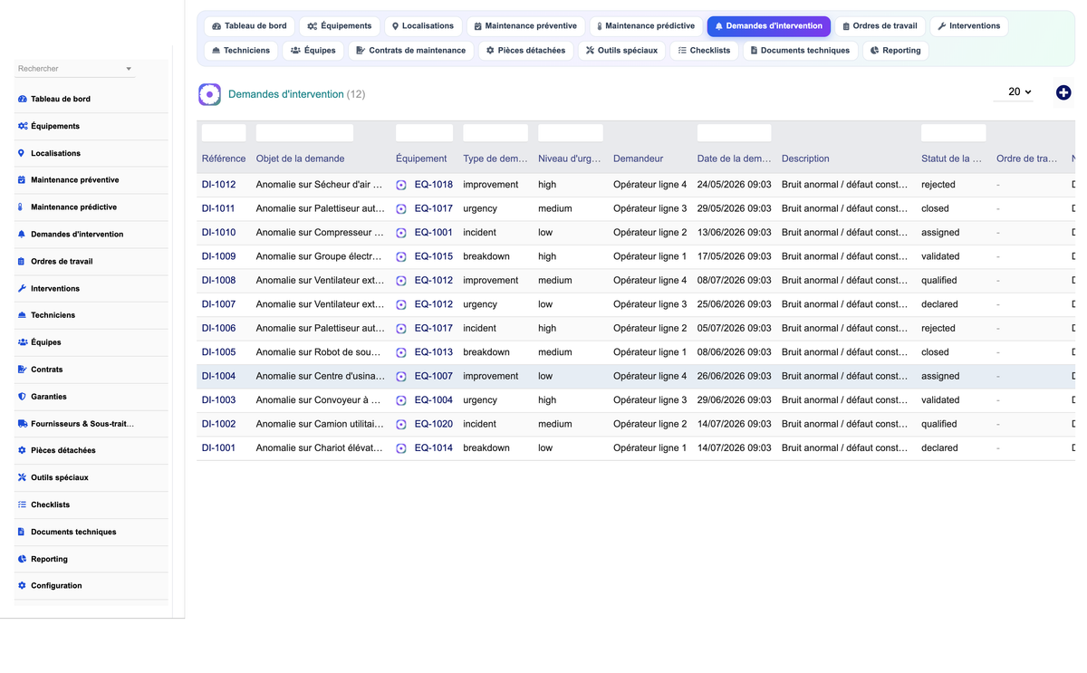The width and height of the screenshot is (1087, 673).
Task: Click the Statut de la demande filter field
Action: coord(953,133)
